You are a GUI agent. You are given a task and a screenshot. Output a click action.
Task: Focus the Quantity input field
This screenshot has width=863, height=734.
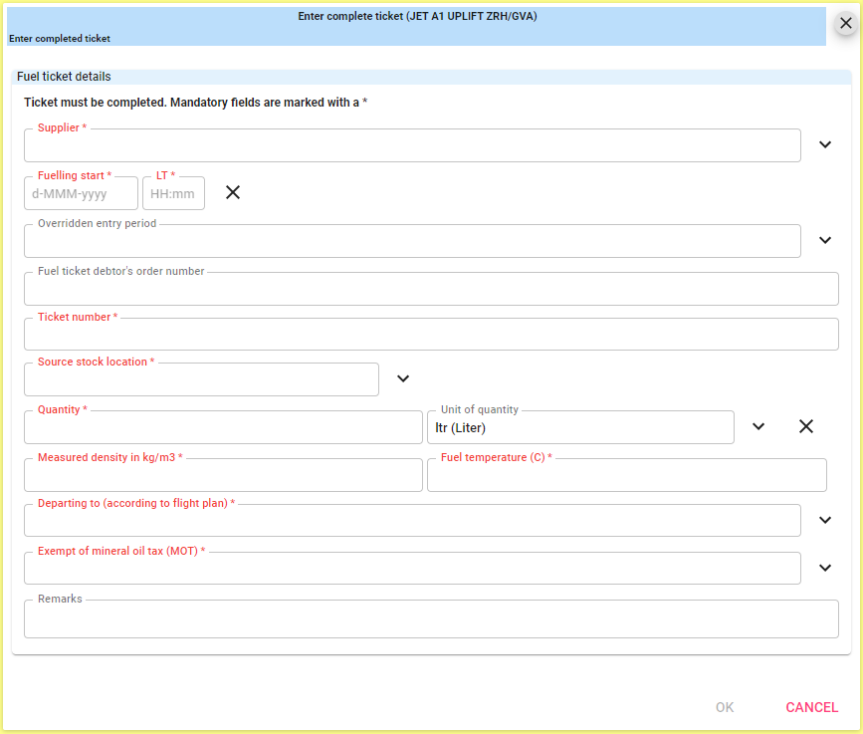tap(223, 426)
